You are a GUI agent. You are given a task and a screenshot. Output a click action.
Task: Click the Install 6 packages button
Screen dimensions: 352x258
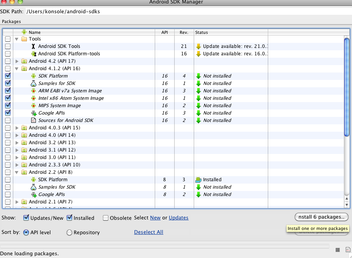coord(321,217)
